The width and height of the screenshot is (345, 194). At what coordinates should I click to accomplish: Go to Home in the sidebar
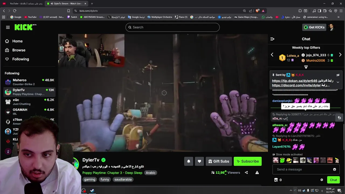[17, 41]
